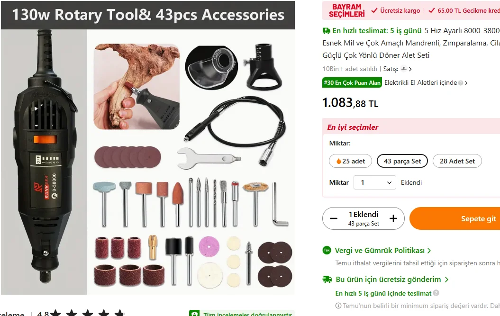500x316 pixels.
Task: Expand Vergi ve Gümrük Politikası chevron
Action: pyautogui.click(x=429, y=251)
